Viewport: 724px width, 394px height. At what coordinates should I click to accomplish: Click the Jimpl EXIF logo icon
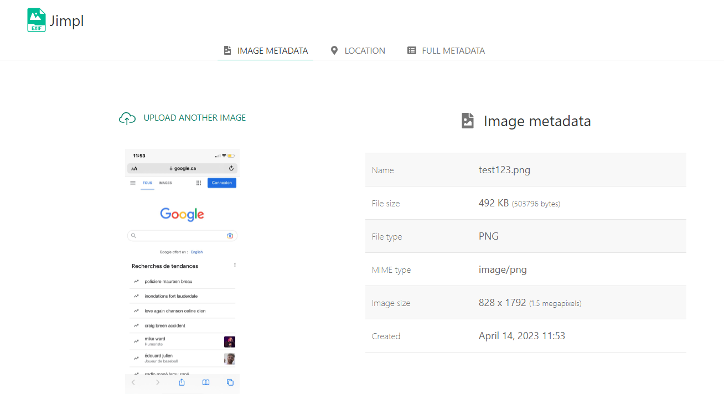(x=37, y=20)
